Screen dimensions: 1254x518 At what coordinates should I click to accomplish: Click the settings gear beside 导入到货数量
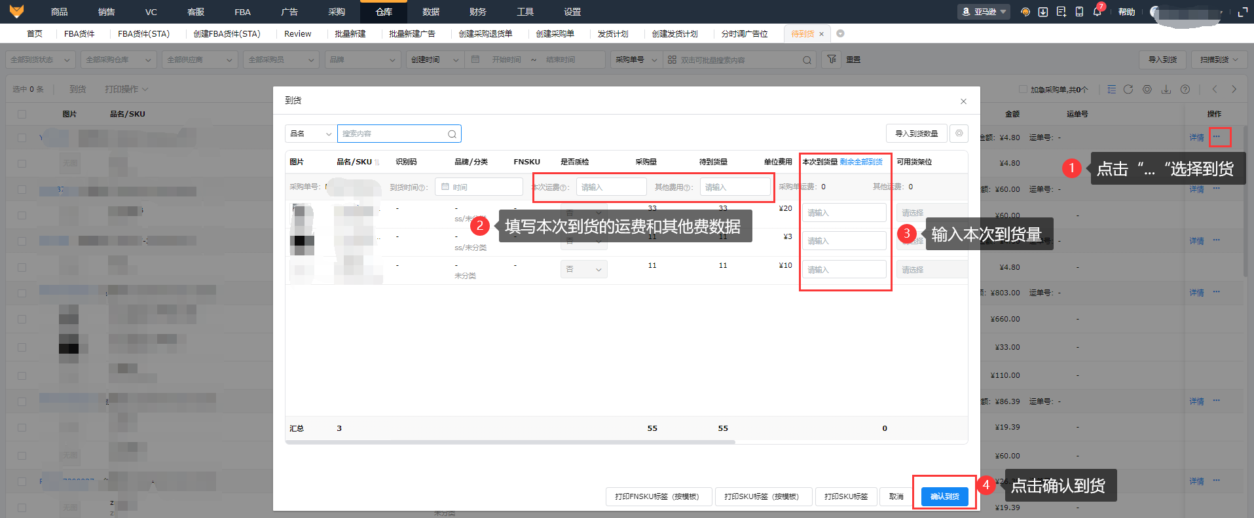point(959,134)
